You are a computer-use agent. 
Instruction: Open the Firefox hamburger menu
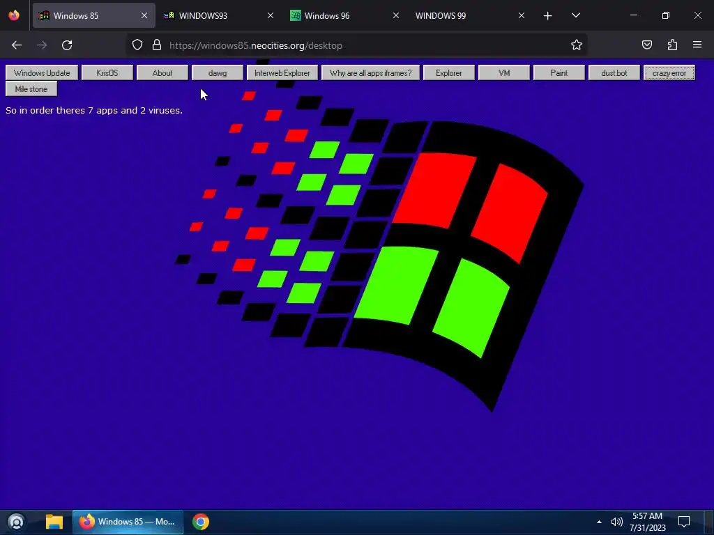[x=697, y=45]
